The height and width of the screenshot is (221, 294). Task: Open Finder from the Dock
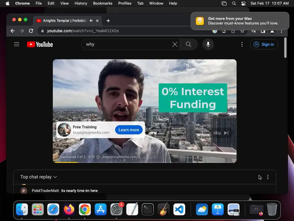point(22,209)
